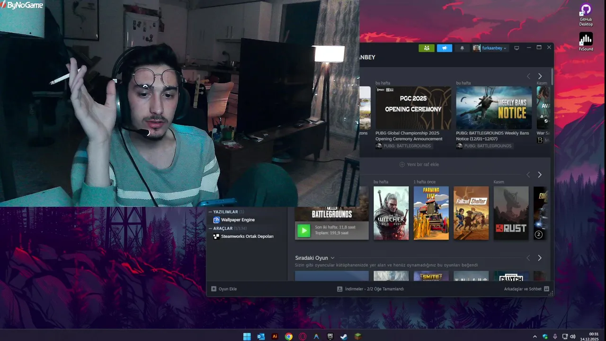Screen dimensions: 606x341
Task: Advance the Sıradaki Oyun shelf with the right arrow
Action: click(x=540, y=258)
